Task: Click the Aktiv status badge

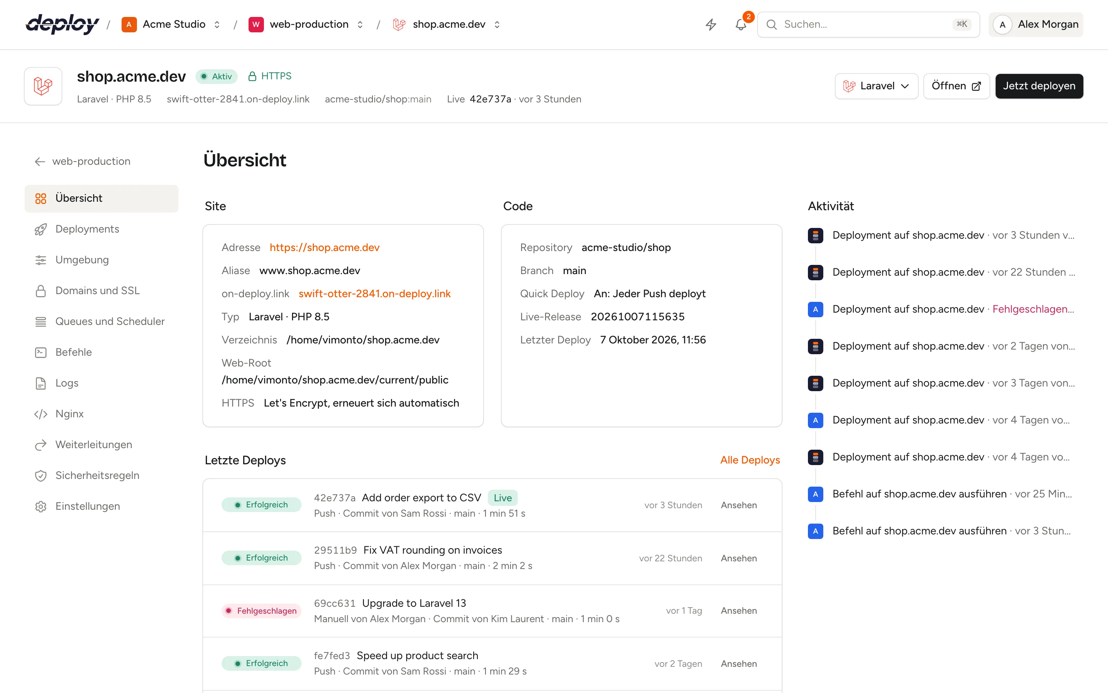Action: [x=216, y=77]
